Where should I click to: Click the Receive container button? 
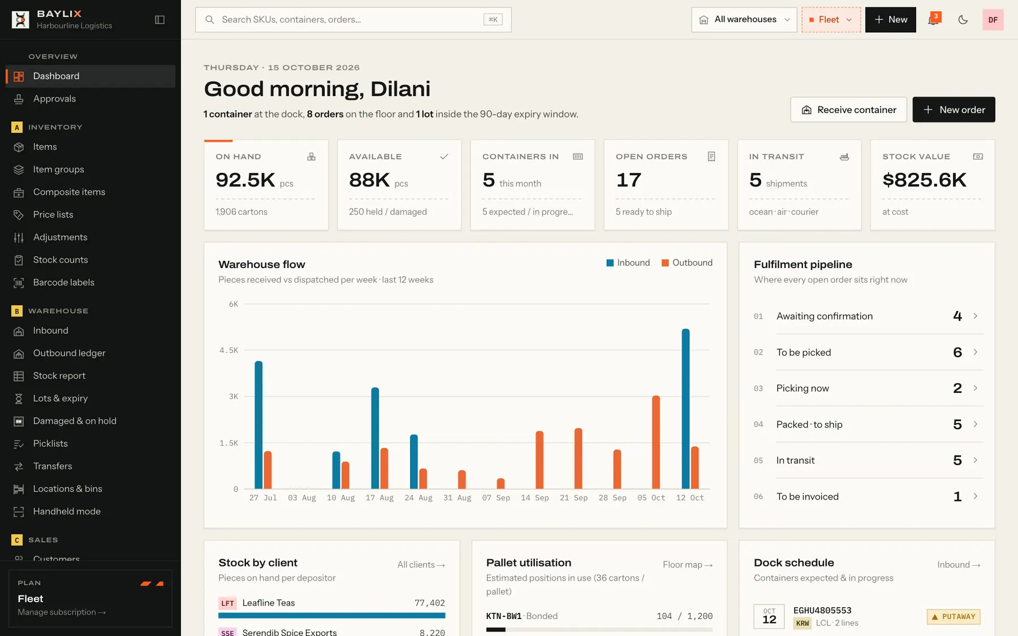point(848,110)
